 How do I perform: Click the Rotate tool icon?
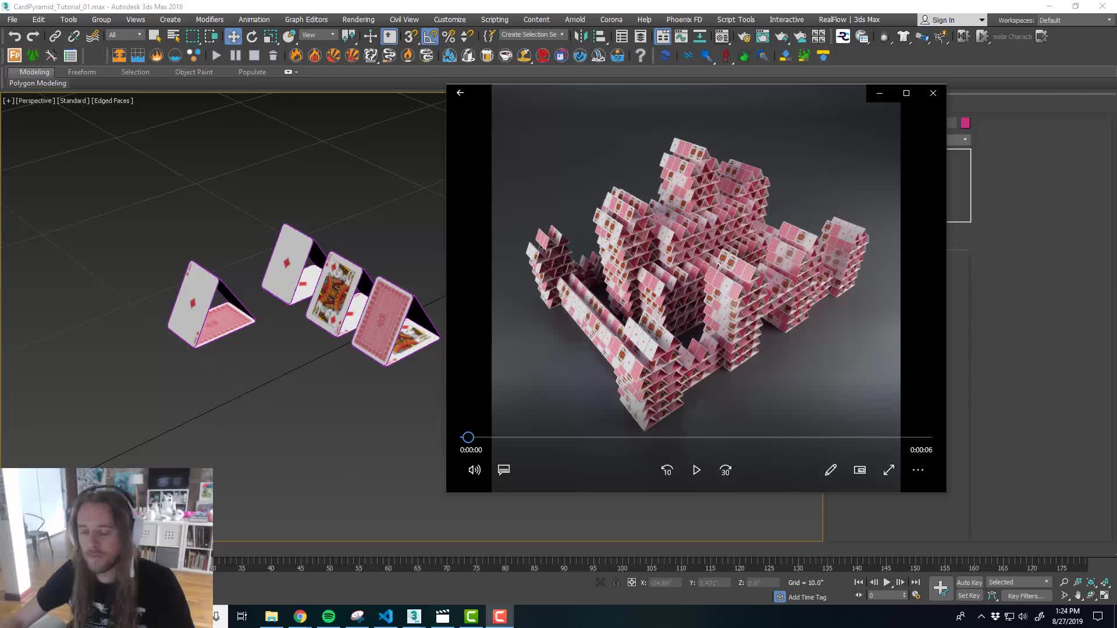(252, 37)
